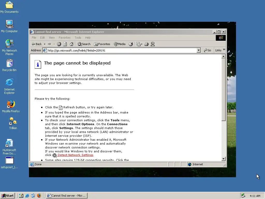Select the Huntersoft Free Do... shortcut
This screenshot has height=199, width=265.
(9, 147)
